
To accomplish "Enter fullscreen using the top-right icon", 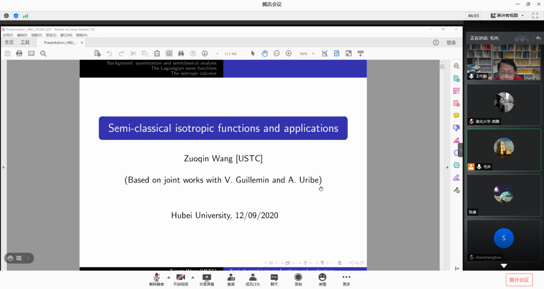I will pyautogui.click(x=535, y=15).
